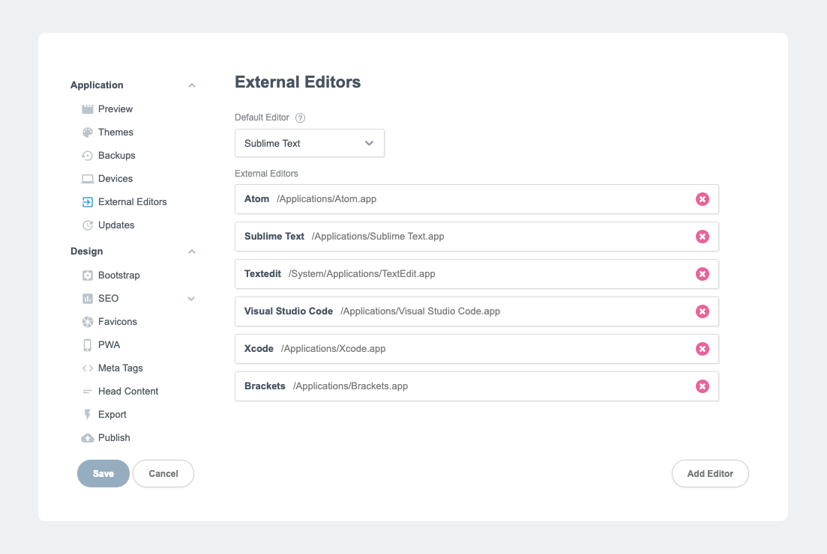Viewport: 827px width, 554px height.
Task: Click the Application section heading
Action: 97,85
